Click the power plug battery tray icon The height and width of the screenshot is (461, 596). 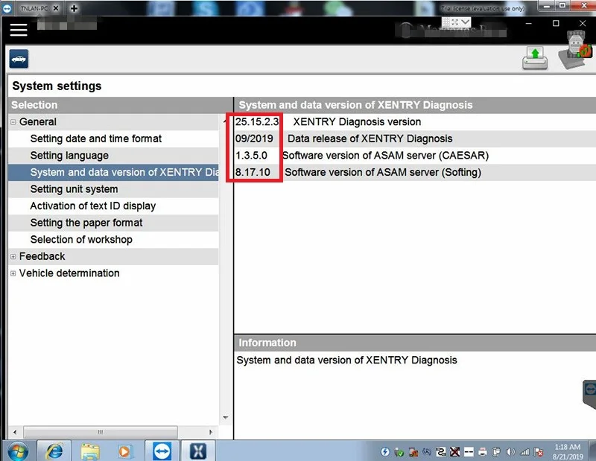click(496, 451)
